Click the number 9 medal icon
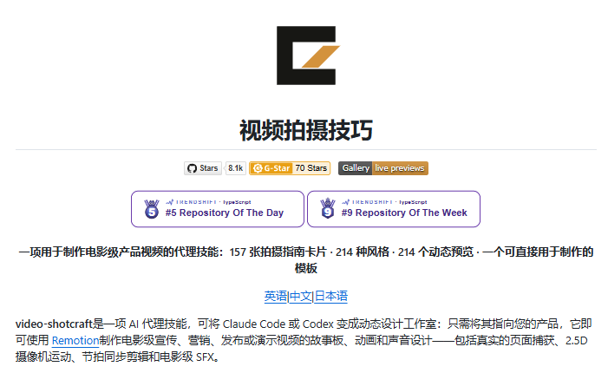 [328, 208]
